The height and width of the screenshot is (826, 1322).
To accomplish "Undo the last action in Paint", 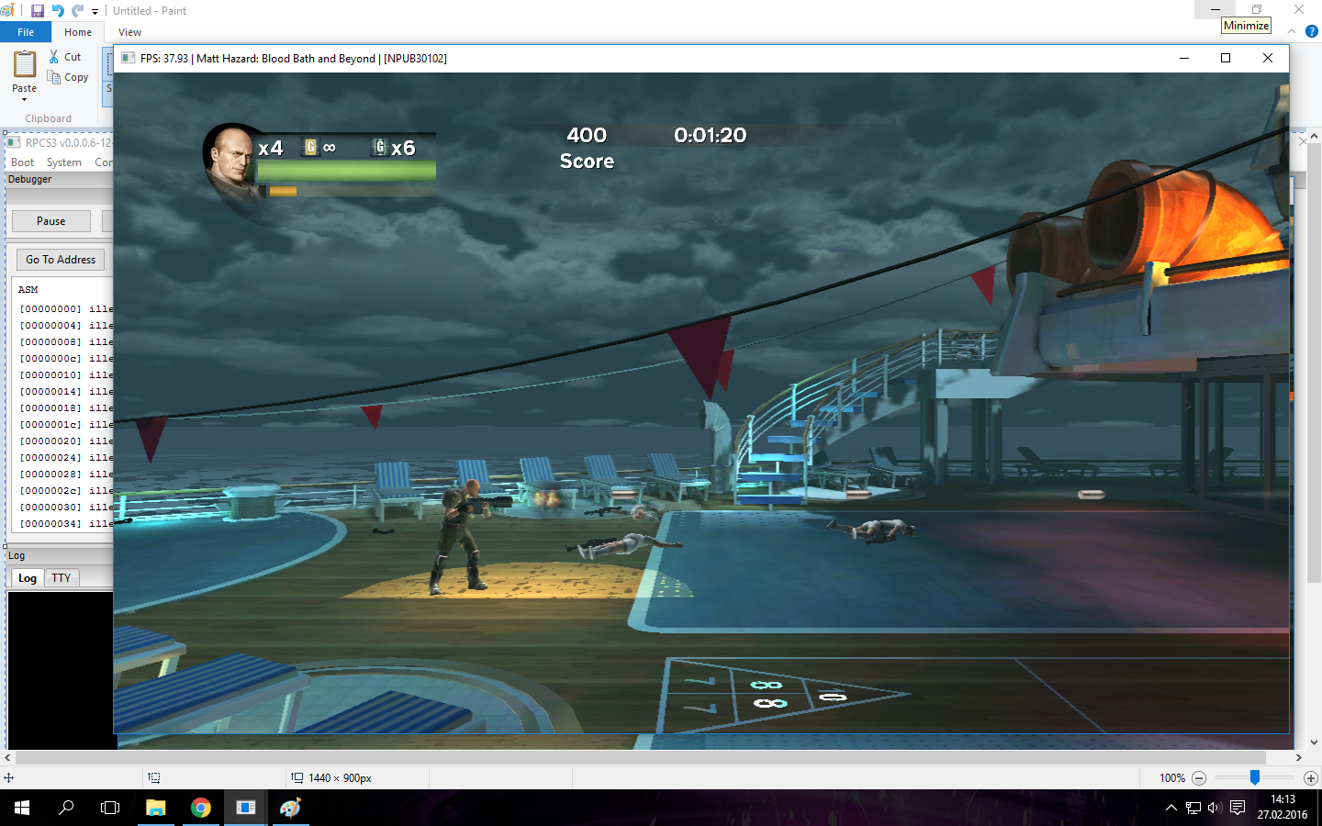I will [58, 11].
